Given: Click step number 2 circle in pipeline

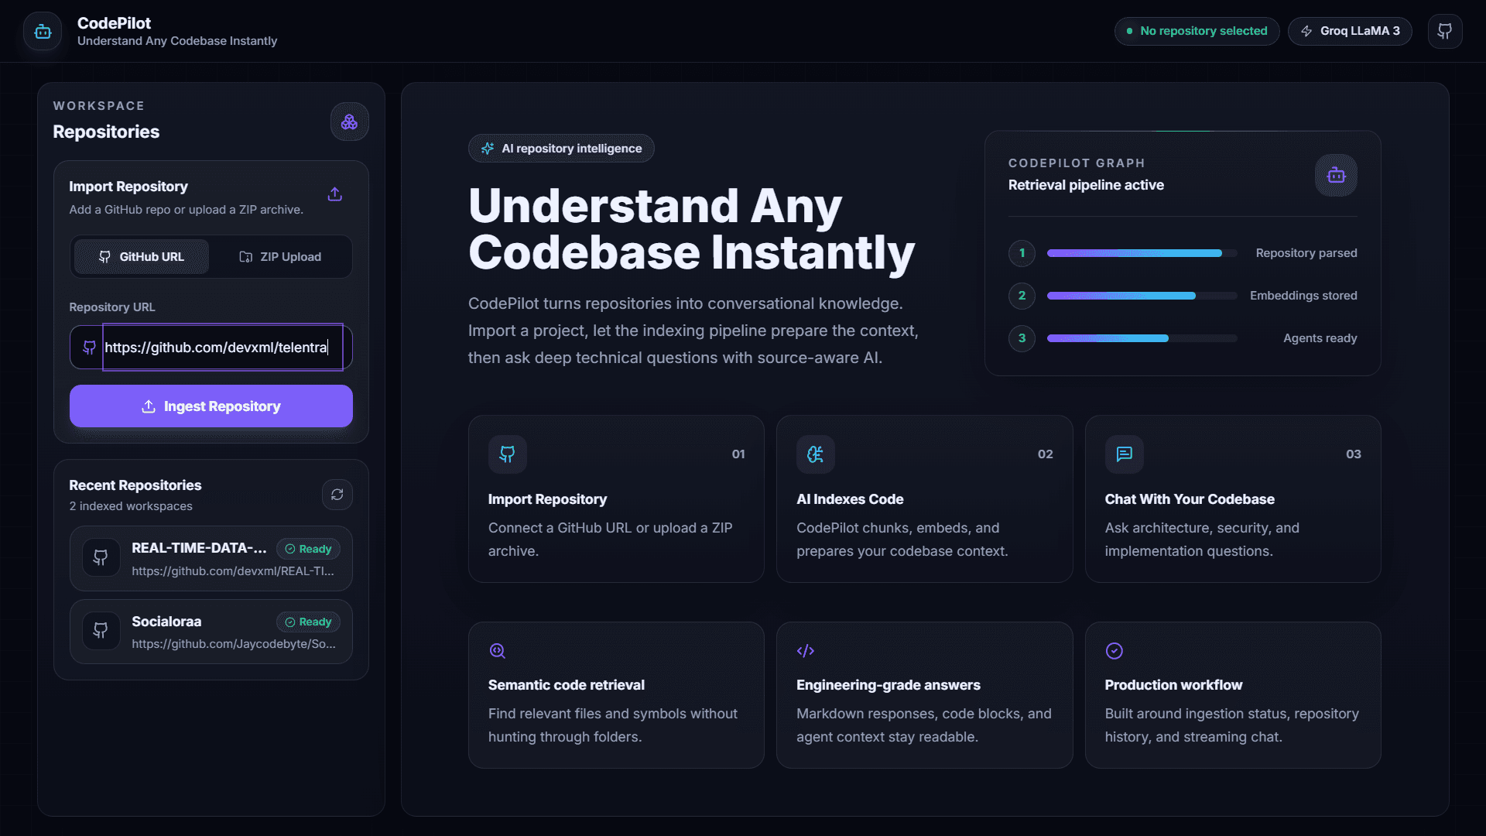Looking at the screenshot, I should [x=1022, y=296].
